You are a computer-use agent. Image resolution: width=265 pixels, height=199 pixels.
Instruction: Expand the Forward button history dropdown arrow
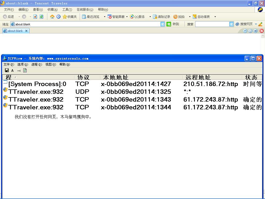31,17
